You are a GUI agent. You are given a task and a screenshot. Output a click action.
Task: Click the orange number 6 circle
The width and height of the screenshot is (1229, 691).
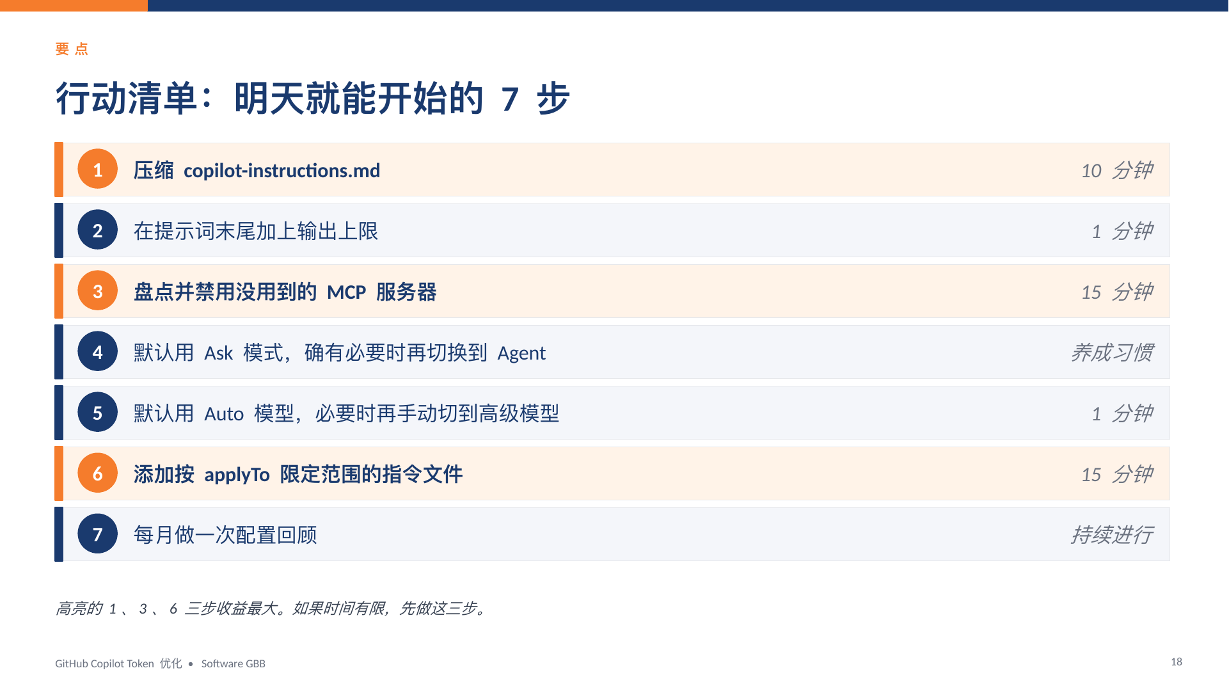pos(97,473)
